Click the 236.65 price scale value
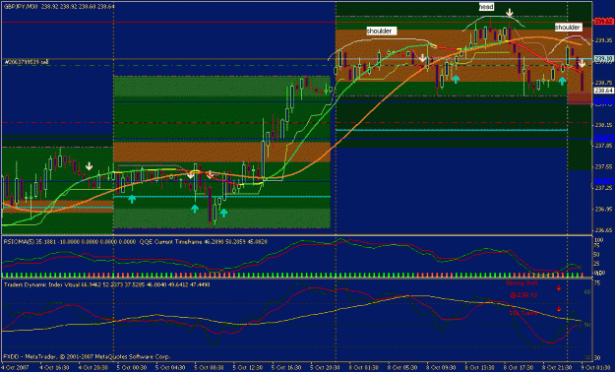615x372 pixels. (604, 230)
